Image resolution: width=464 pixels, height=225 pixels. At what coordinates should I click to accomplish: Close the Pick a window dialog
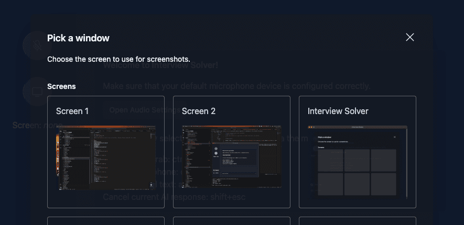[x=410, y=37]
